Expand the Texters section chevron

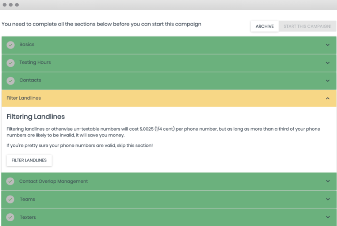[x=328, y=217]
